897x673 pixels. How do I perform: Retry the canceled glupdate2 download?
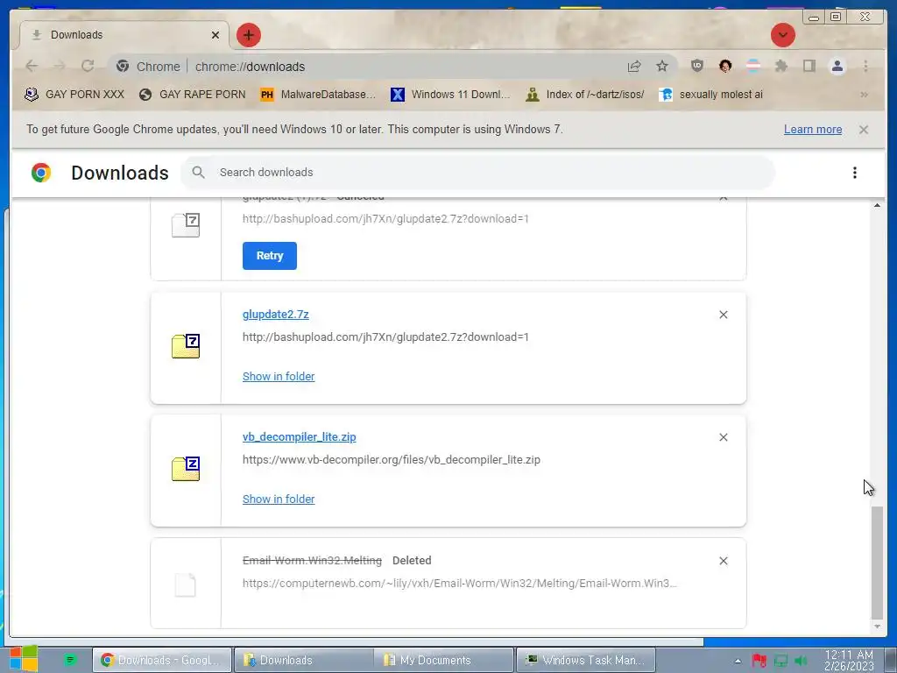270,256
